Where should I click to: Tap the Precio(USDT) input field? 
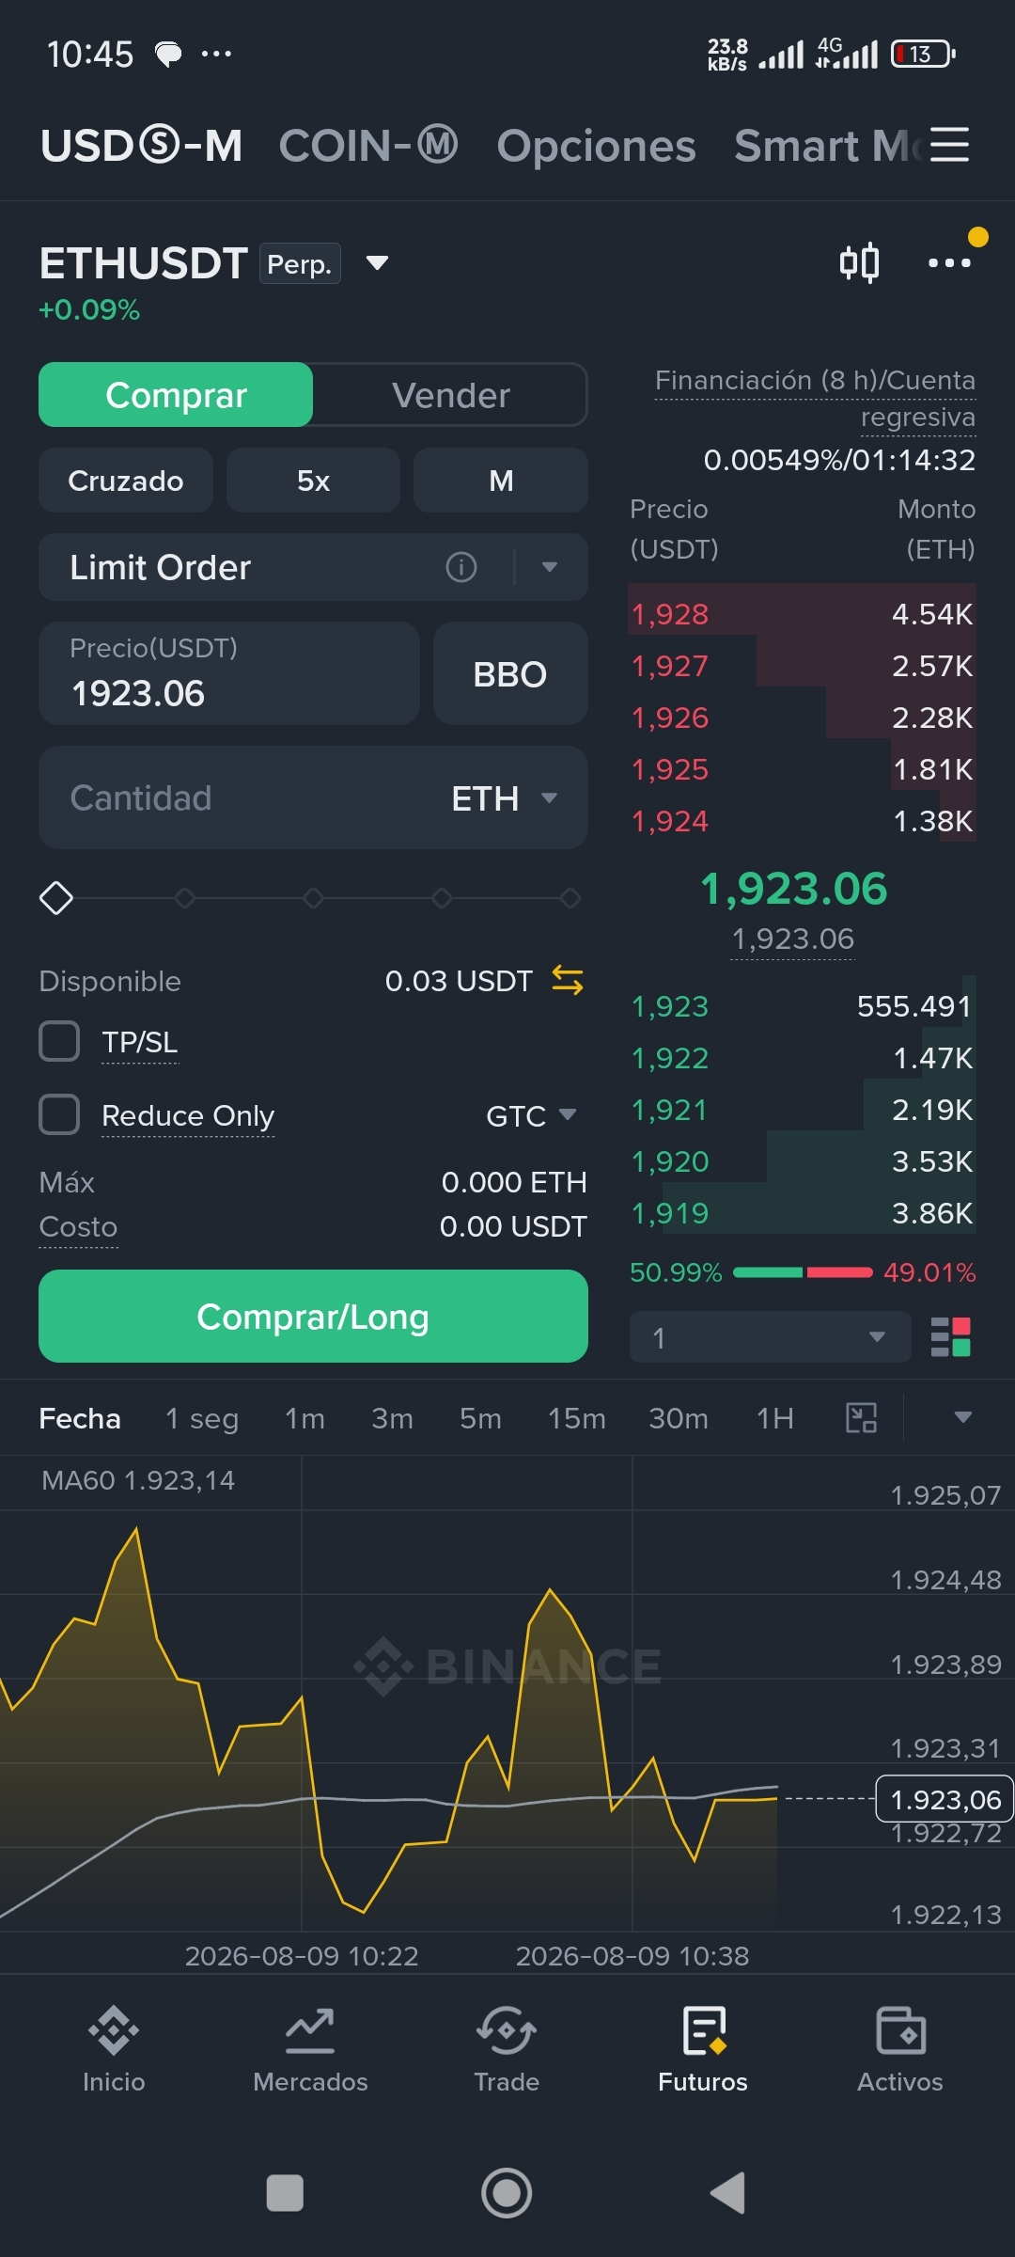(x=229, y=673)
